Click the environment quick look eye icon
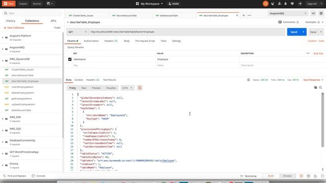326x183 pixels. tap(313, 14)
